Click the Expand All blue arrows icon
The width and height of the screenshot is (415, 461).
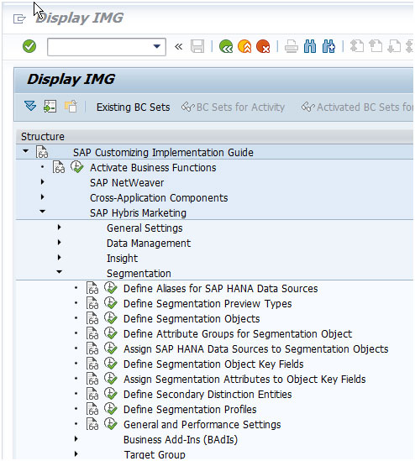click(30, 106)
